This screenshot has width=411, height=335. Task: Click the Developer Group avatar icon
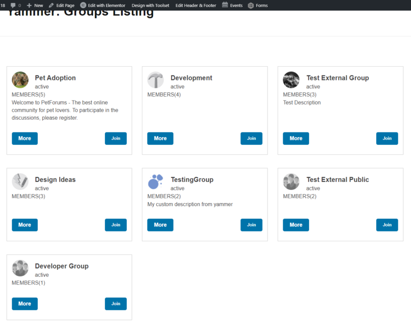pos(20,268)
